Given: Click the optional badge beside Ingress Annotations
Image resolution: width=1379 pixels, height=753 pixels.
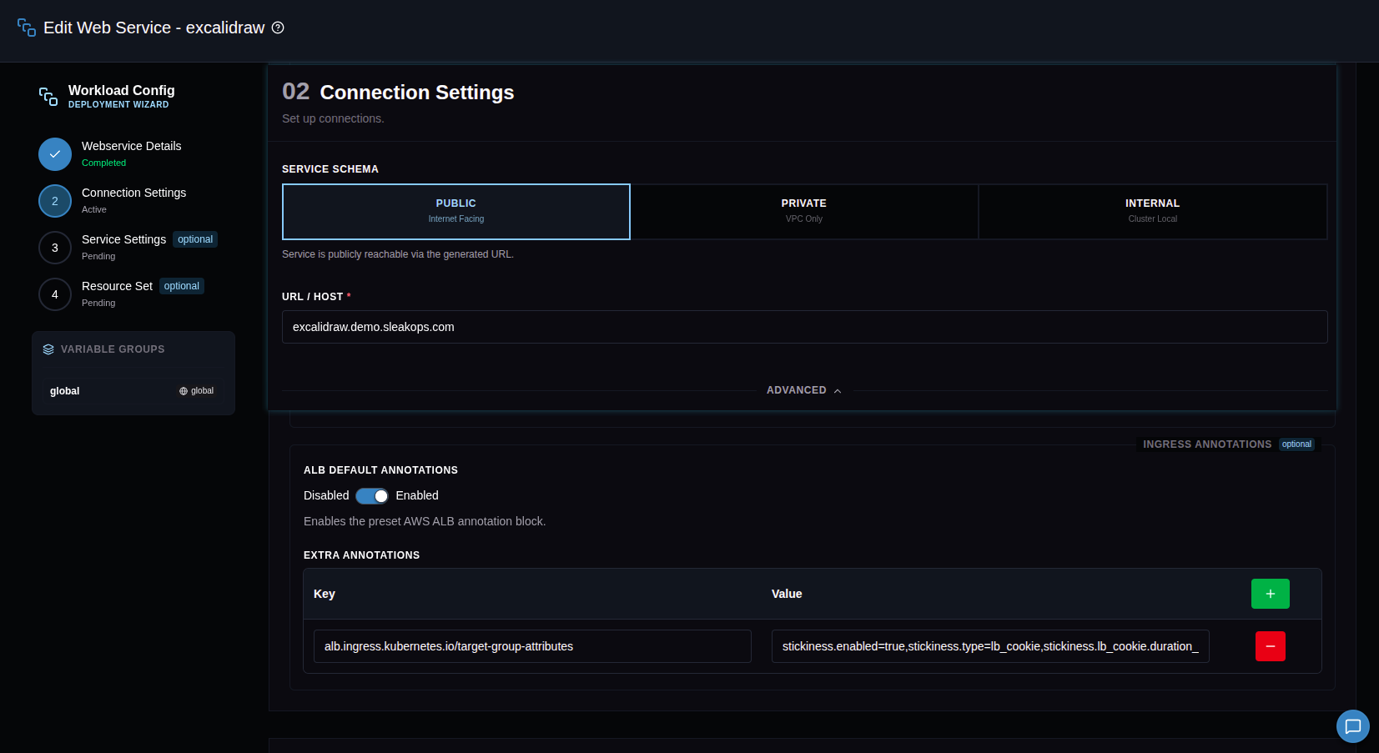Looking at the screenshot, I should tap(1296, 444).
